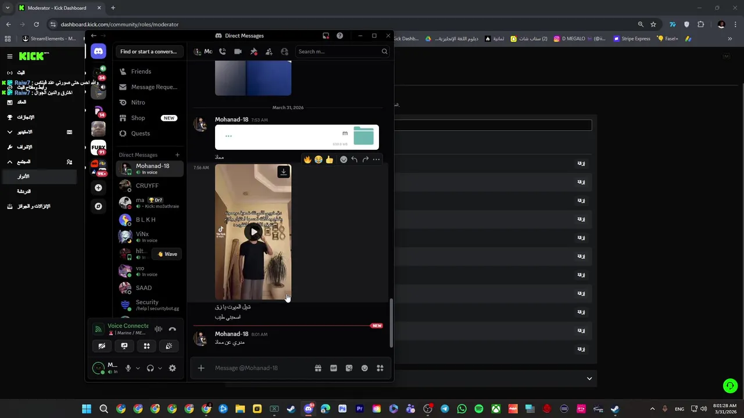
Task: Open Shop in Discord sidebar
Action: [x=150, y=118]
